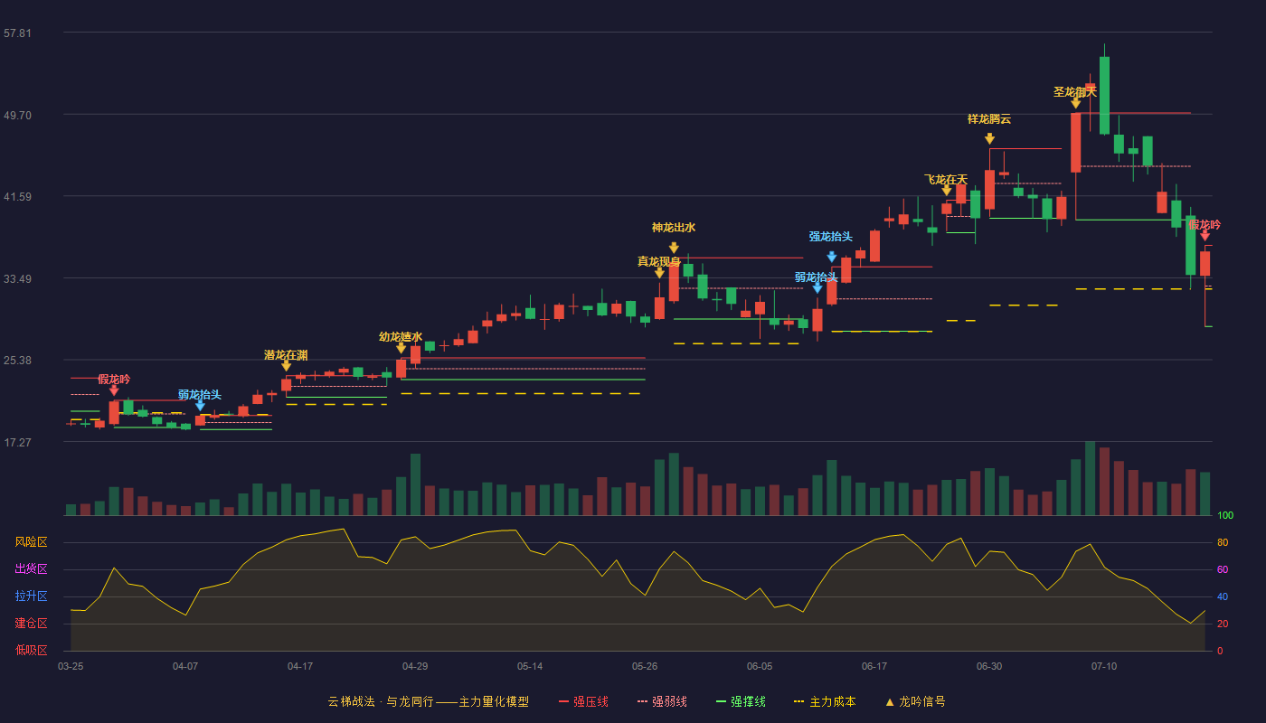
Task: Click the arrow marker under 潜龙在渊 signal
Action: pyautogui.click(x=286, y=366)
